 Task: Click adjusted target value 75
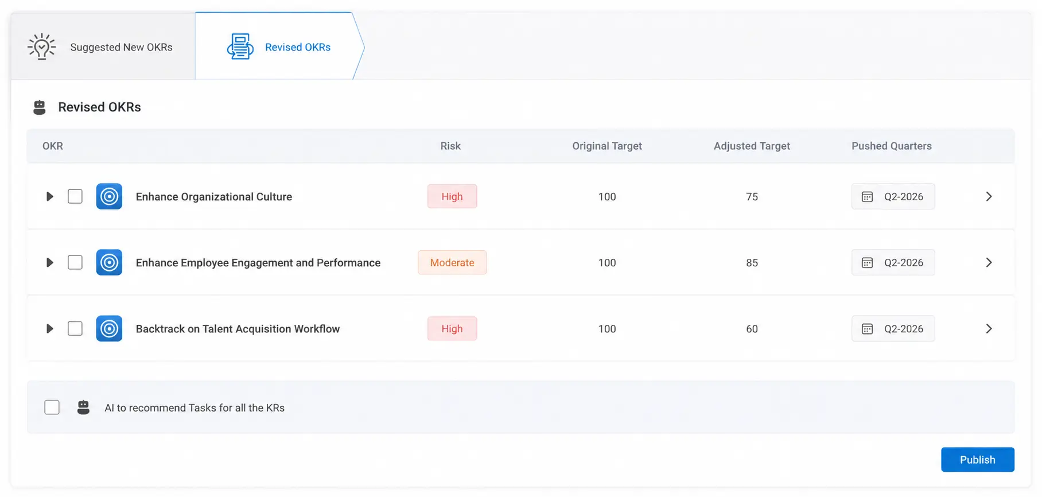752,197
